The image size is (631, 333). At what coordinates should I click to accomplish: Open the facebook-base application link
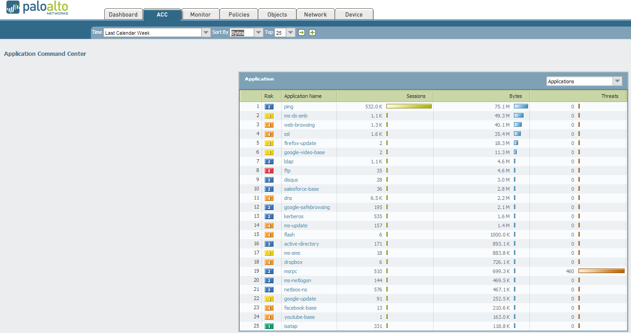click(x=300, y=308)
